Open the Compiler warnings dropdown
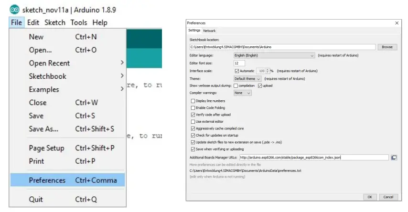Viewport: 408px width, 212px height. point(243,93)
